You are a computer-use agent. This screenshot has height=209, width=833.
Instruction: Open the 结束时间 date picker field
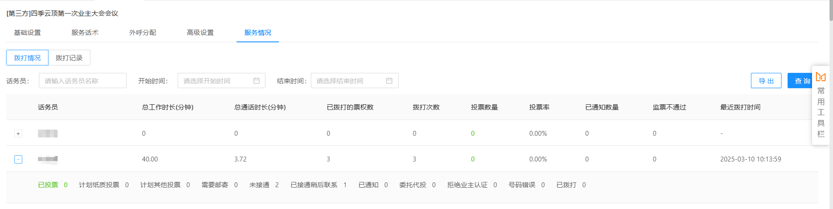click(x=349, y=81)
